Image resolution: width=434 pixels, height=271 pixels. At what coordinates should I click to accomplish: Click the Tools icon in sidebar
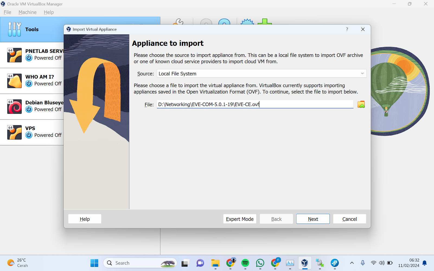14,29
